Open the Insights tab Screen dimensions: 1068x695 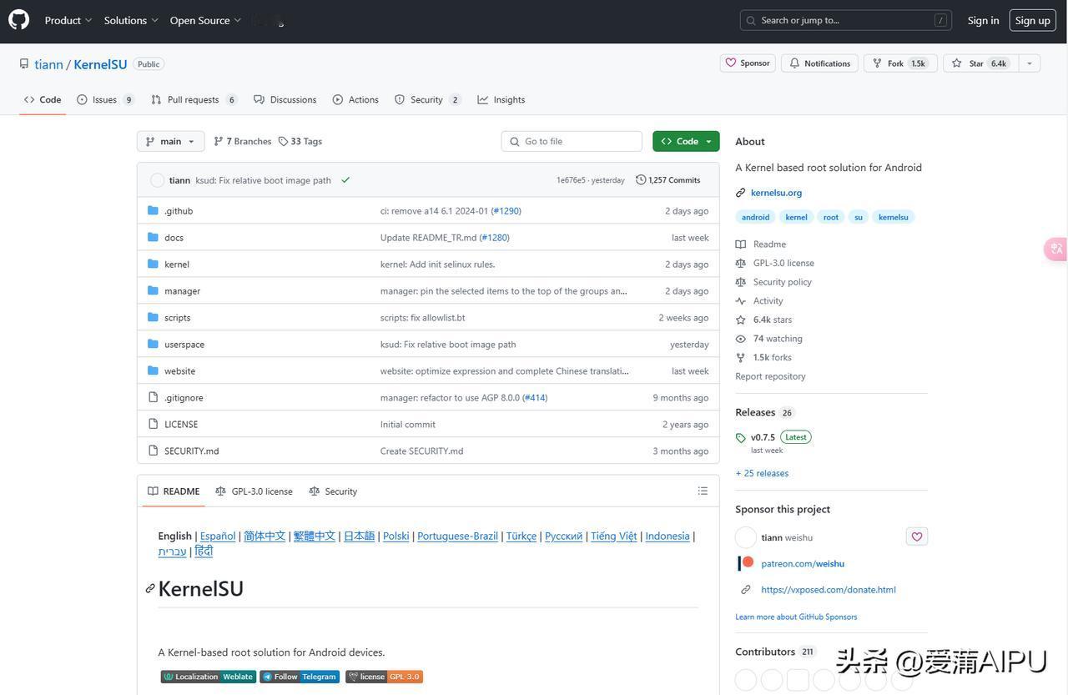[x=501, y=100]
